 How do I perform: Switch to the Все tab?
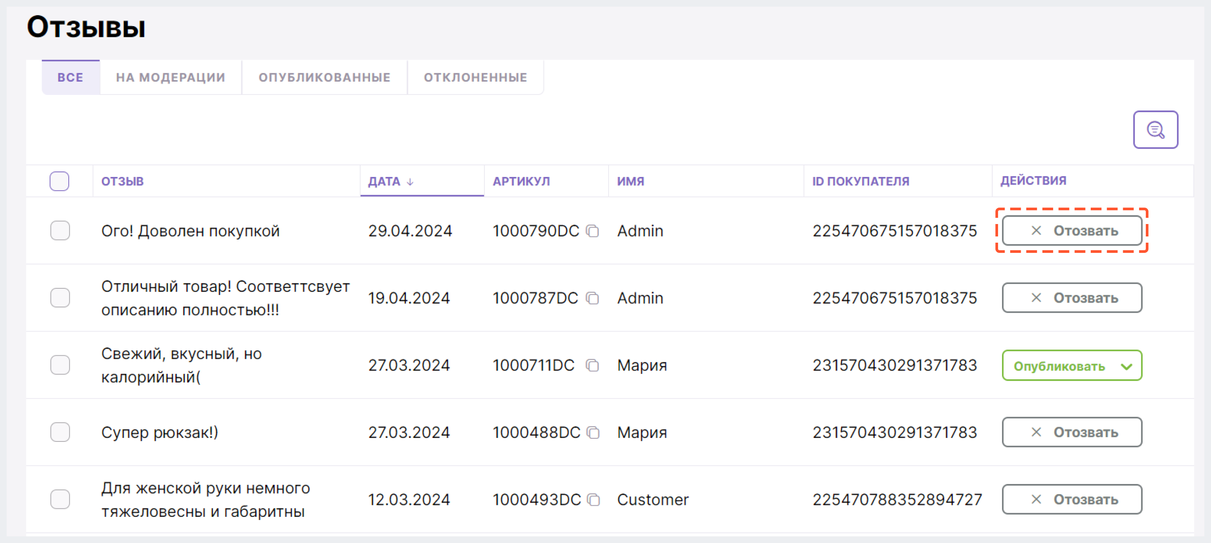click(71, 77)
